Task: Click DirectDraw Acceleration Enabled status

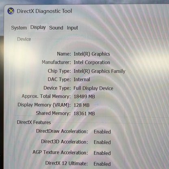Action: (x=102, y=132)
